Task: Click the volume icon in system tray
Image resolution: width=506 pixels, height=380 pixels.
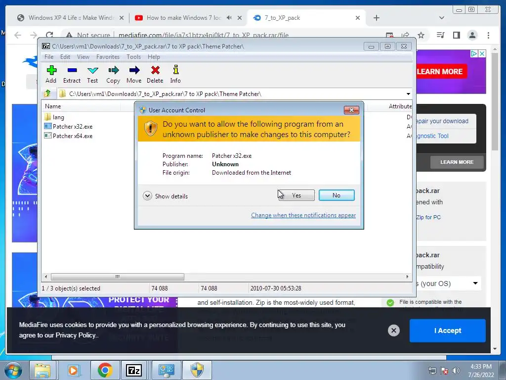Action: click(x=456, y=371)
